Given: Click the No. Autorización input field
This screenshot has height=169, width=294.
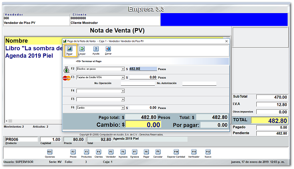Looking at the screenshot, I should tap(199, 84).
